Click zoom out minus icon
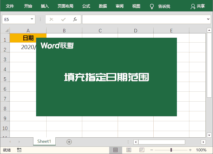 point(152,150)
